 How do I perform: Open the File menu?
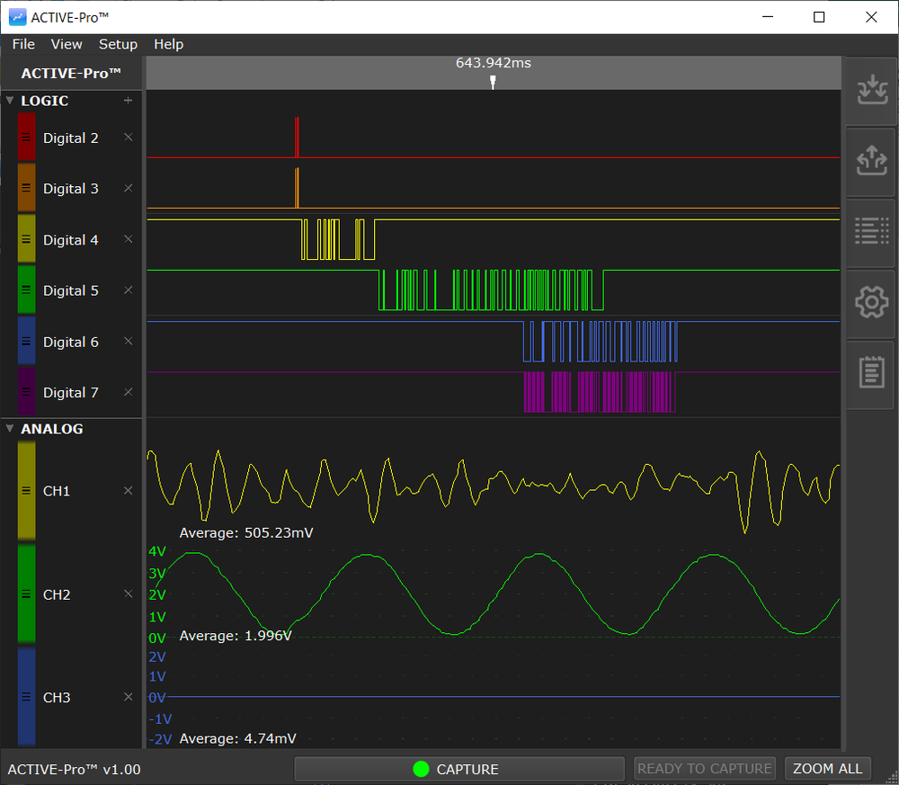click(22, 44)
